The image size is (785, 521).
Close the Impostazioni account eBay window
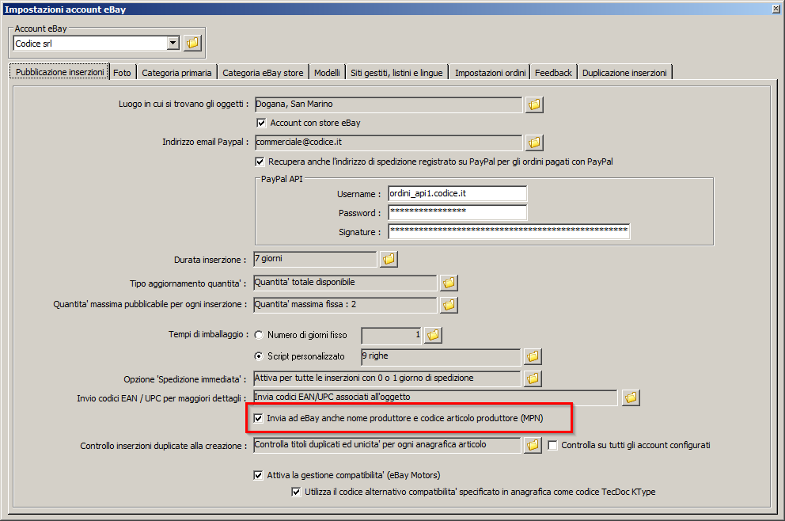776,9
